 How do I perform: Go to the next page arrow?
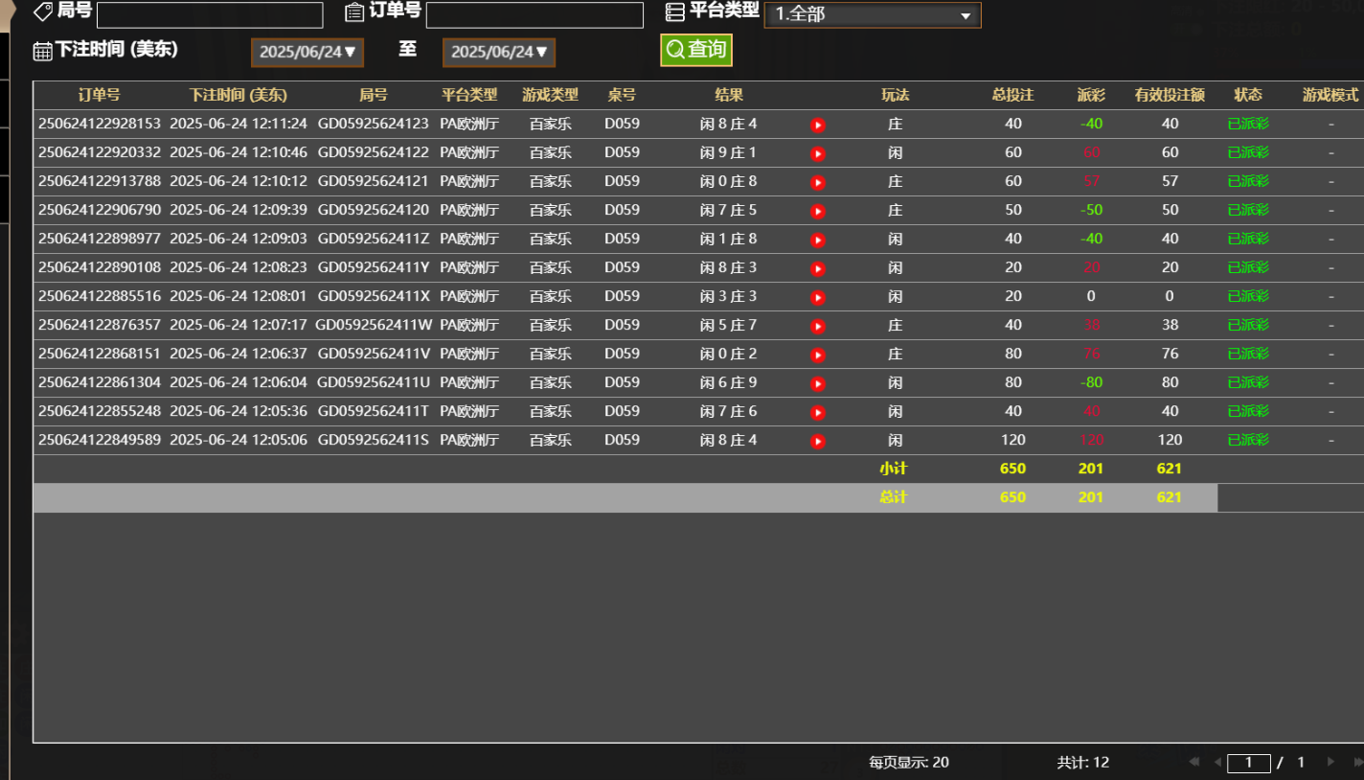point(1330,762)
